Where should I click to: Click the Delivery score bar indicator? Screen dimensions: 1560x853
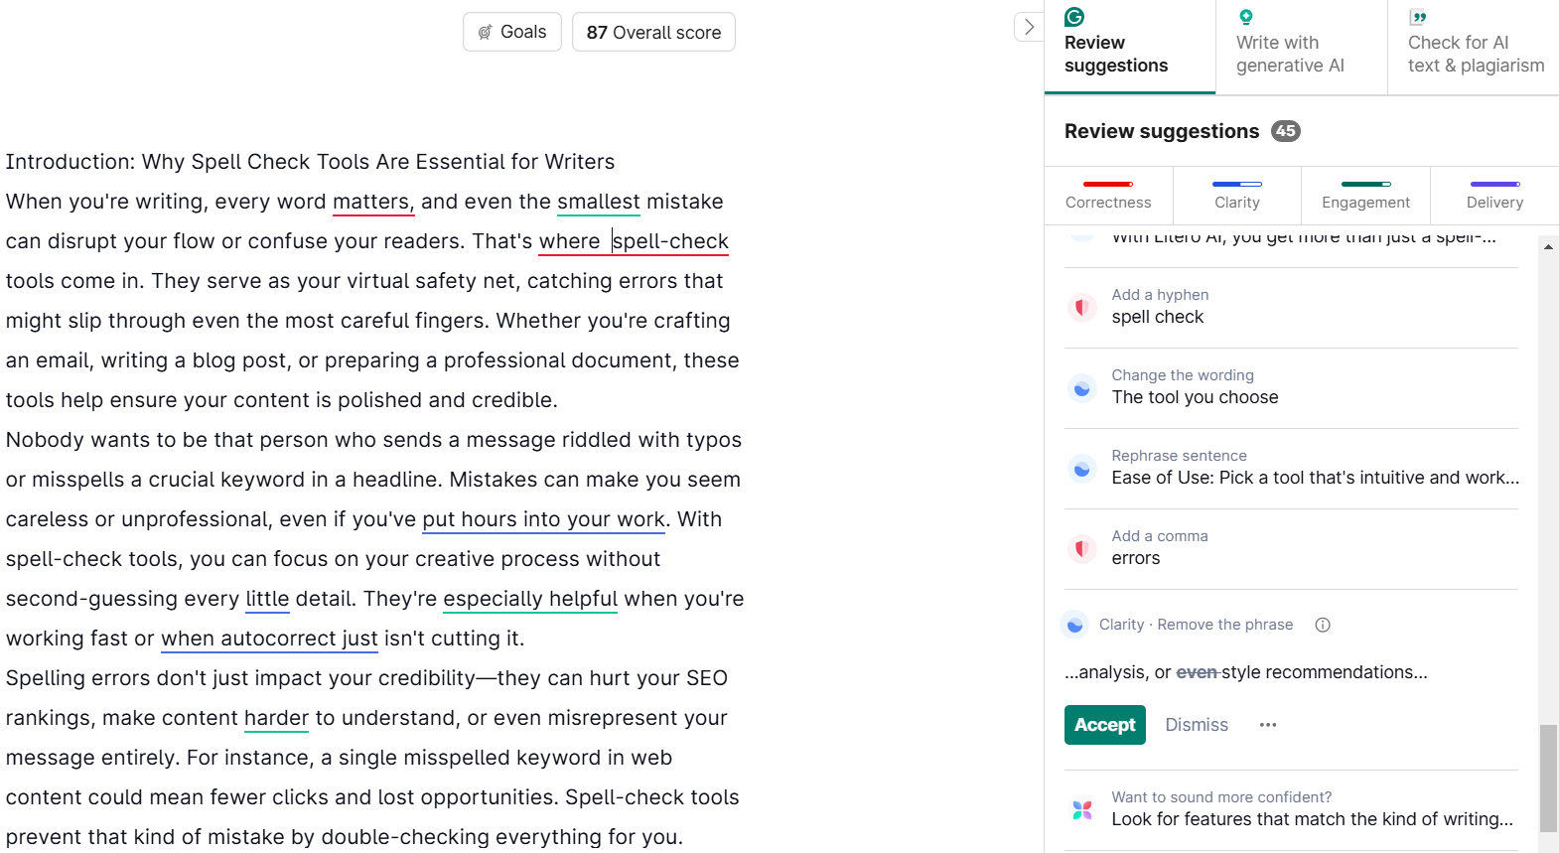[1494, 185]
